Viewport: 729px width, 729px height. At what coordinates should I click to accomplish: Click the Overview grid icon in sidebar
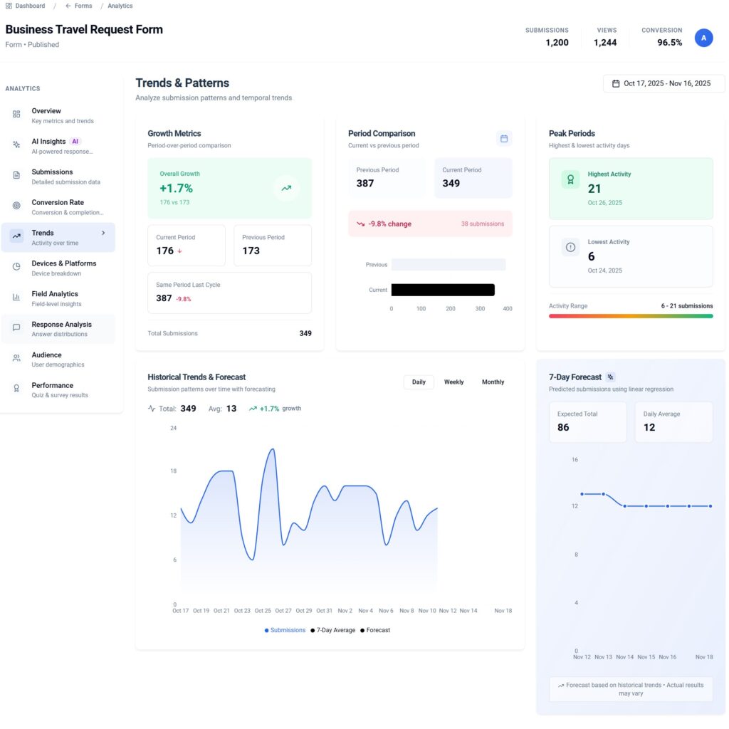pyautogui.click(x=16, y=115)
